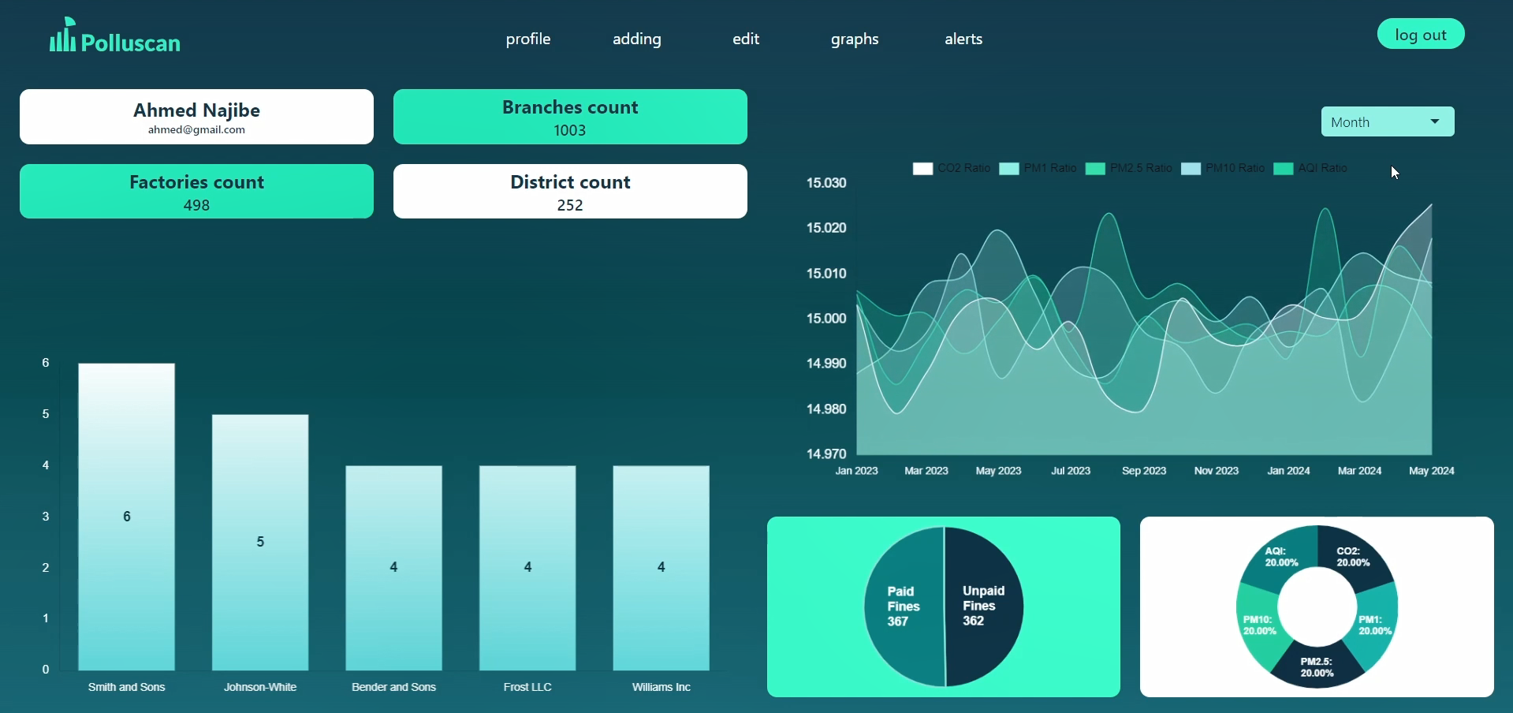Click the Paid Fines pie slice
The height and width of the screenshot is (713, 1513).
click(901, 606)
